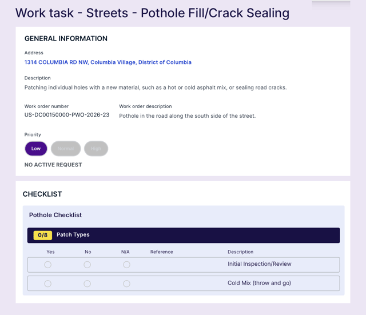Mark No for Initial Inspection/Review

pyautogui.click(x=87, y=265)
